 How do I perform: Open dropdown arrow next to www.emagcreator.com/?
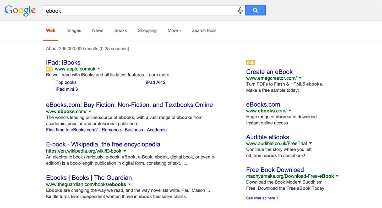coord(300,78)
